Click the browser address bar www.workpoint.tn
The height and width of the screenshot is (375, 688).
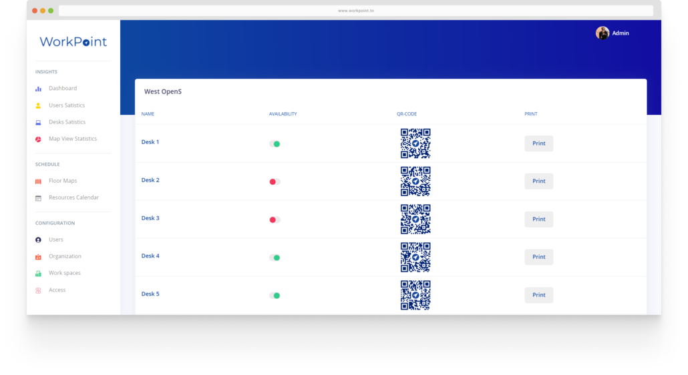click(356, 11)
